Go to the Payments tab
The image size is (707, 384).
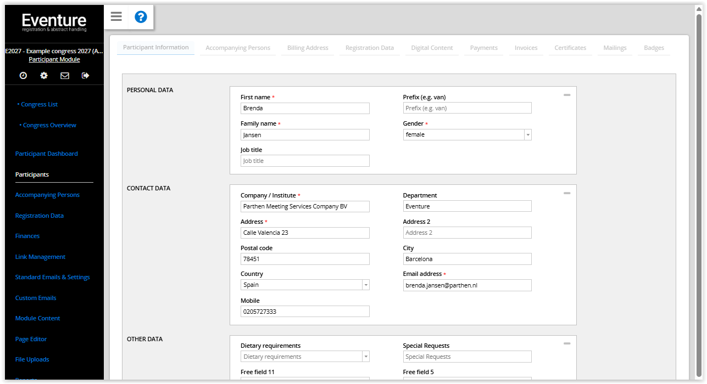[483, 48]
